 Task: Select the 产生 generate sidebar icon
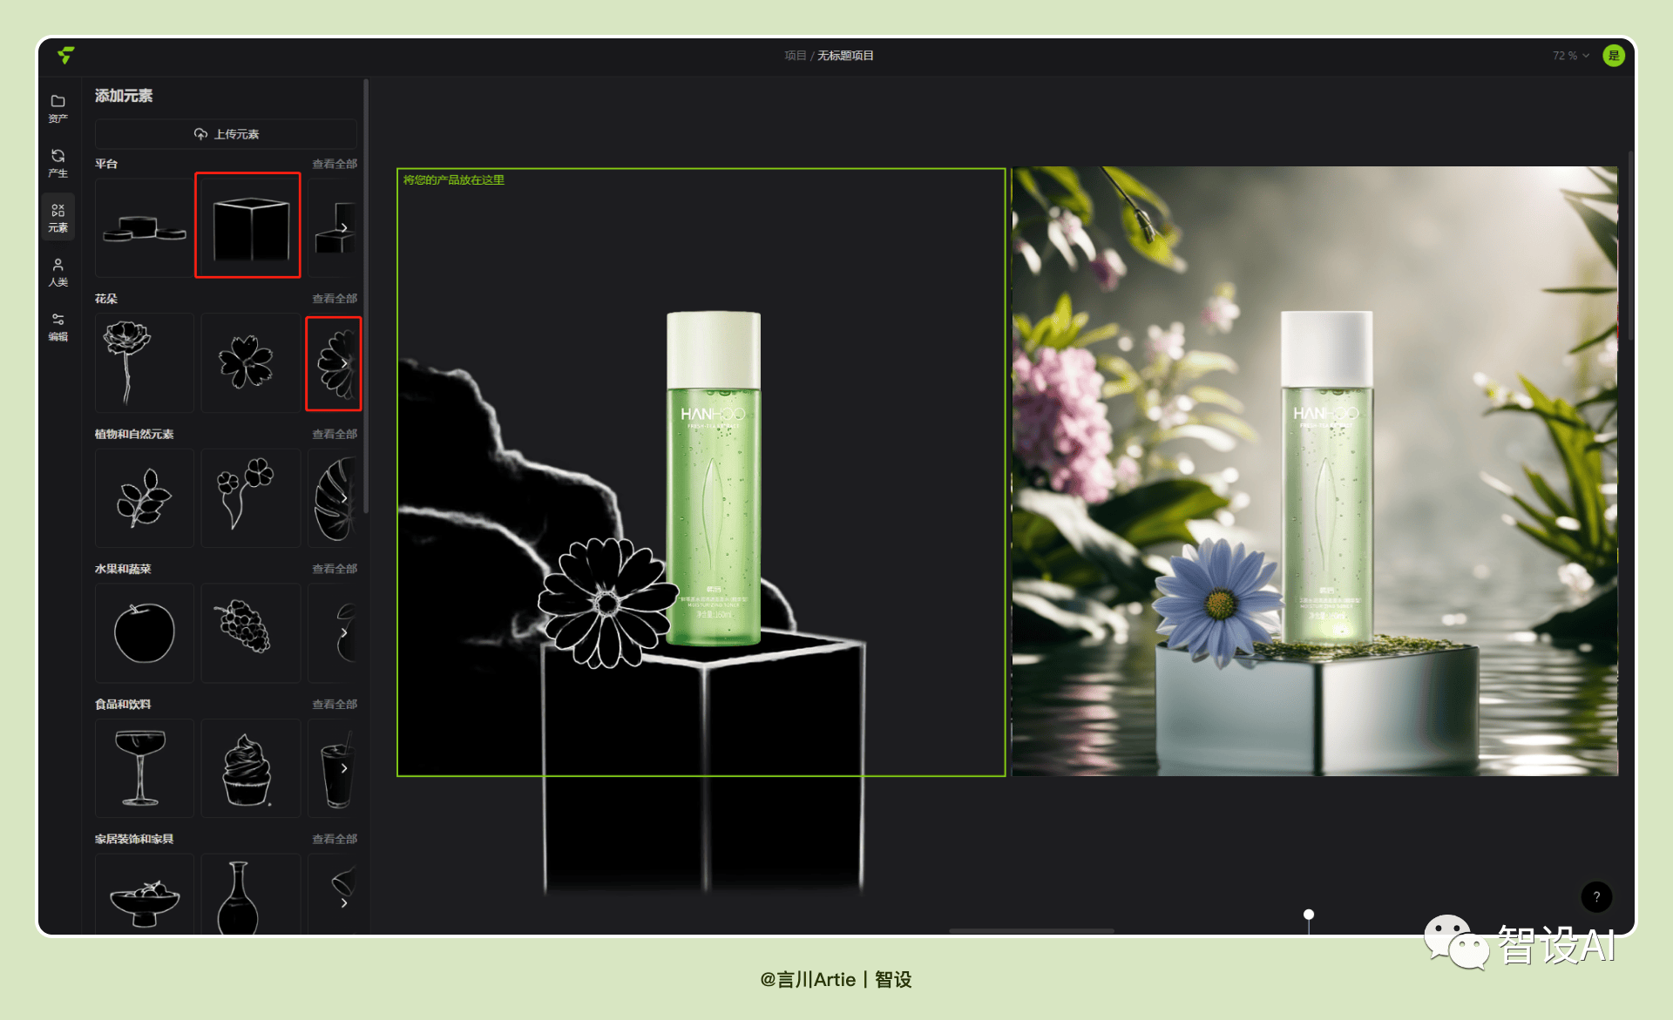(58, 163)
